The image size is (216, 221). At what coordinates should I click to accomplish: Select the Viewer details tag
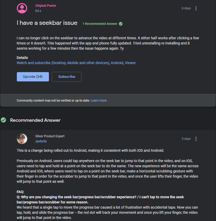pyautogui.click(x=130, y=63)
